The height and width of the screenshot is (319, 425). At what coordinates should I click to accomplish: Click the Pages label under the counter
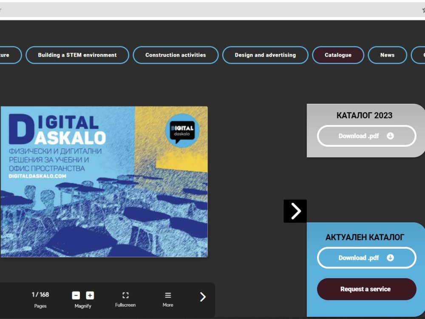(40, 306)
